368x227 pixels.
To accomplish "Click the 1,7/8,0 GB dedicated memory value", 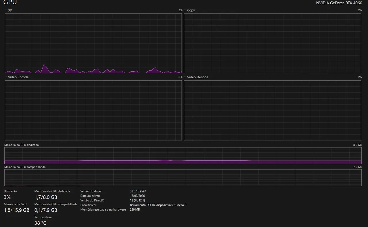I will [46, 197].
